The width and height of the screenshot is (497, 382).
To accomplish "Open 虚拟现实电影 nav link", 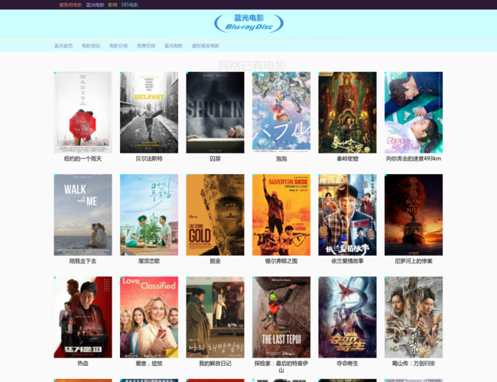I will click(205, 46).
